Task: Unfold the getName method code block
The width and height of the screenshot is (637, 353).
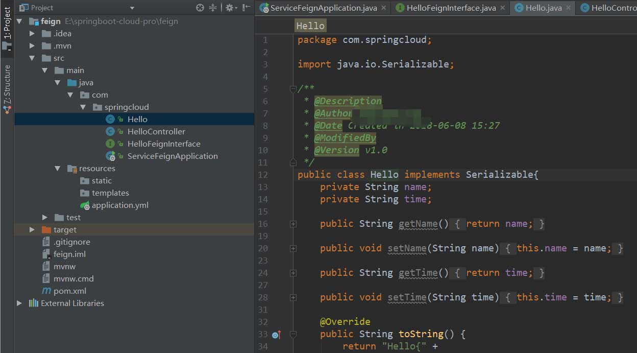Action: coord(293,224)
